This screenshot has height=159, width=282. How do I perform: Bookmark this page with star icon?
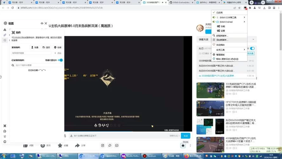[239, 8]
